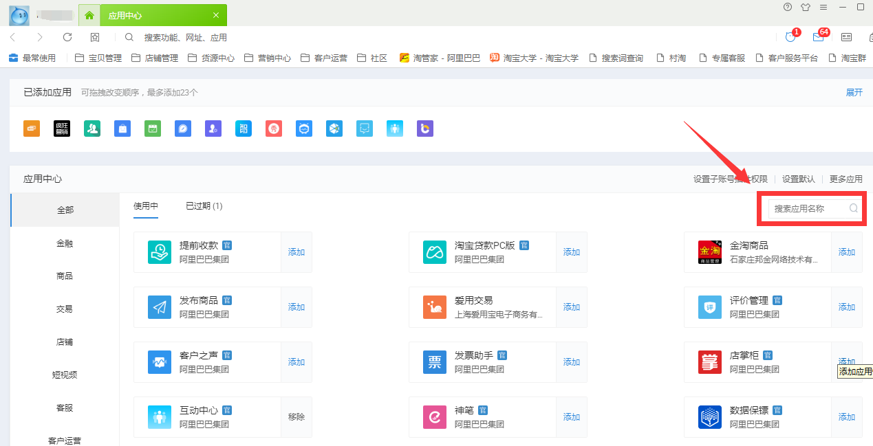Open the skin (shirt) icon
This screenshot has width=873, height=446.
pos(806,7)
